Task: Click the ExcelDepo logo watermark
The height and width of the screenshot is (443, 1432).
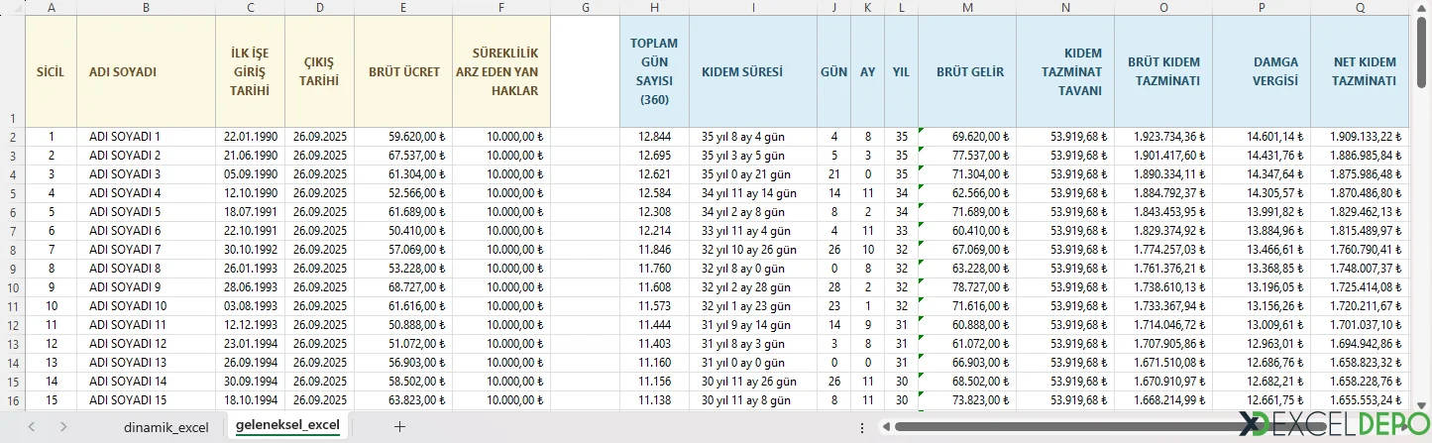Action: click(1331, 424)
